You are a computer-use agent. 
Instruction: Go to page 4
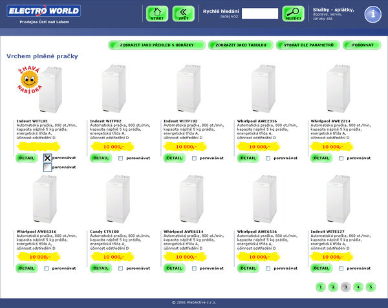[358, 287]
